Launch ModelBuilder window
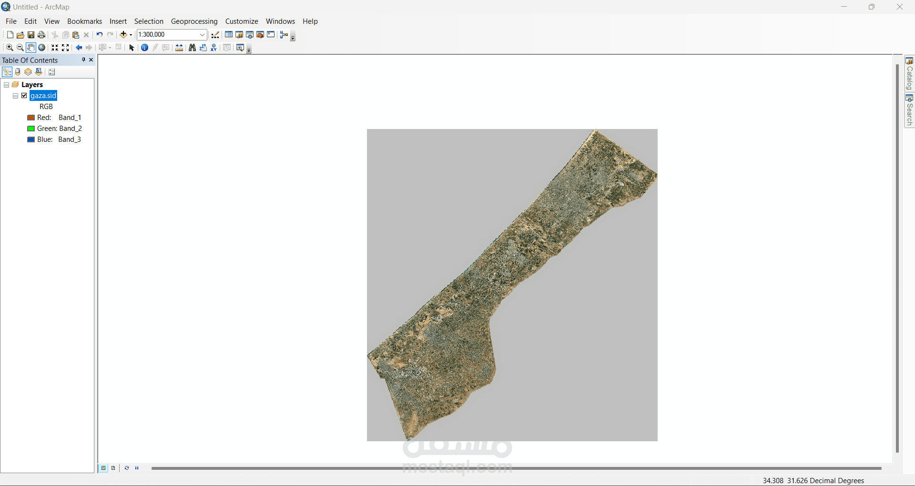Viewport: 915px width, 486px height. click(x=284, y=35)
